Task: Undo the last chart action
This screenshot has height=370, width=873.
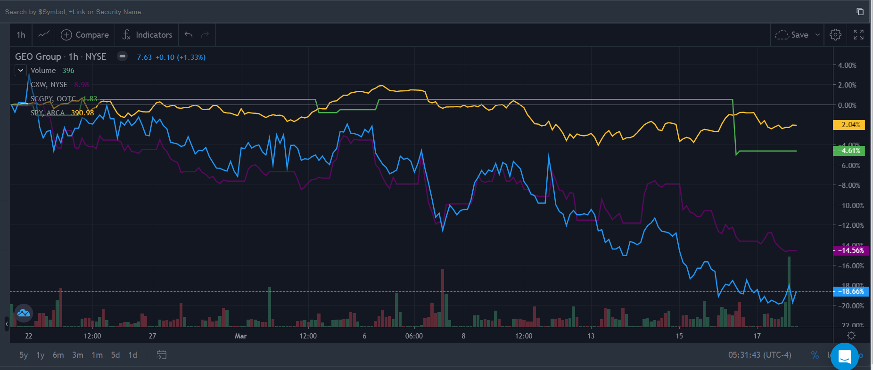Action: (x=189, y=35)
